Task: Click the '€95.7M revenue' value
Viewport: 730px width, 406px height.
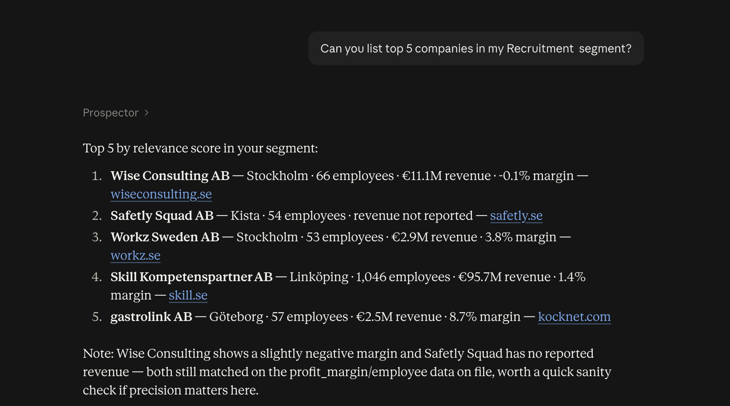Action: click(504, 277)
